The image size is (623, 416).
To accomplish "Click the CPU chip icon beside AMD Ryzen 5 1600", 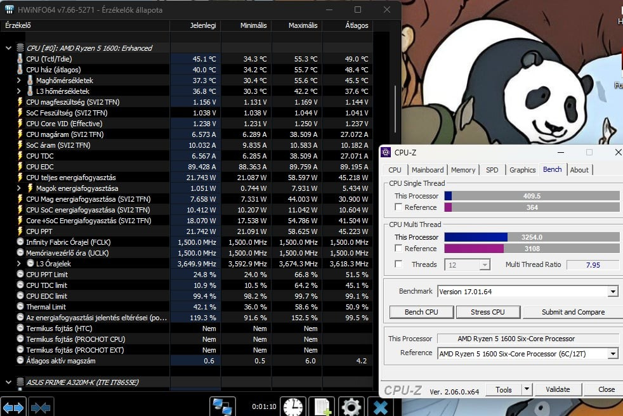I will (x=20, y=48).
